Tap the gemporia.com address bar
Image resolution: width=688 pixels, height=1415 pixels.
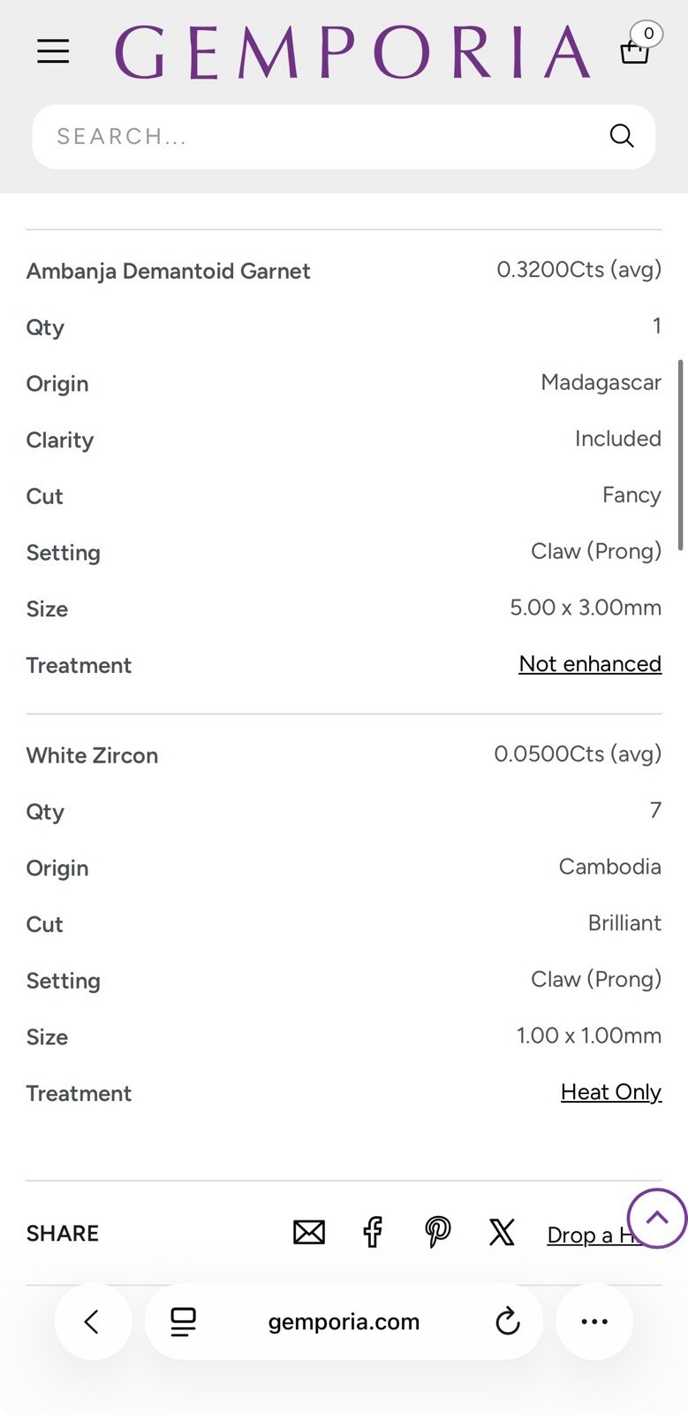pyautogui.click(x=344, y=1322)
